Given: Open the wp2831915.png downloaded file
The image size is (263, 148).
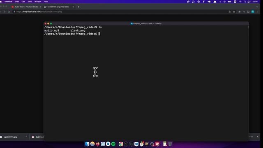Looking at the screenshot, I should coord(10,137).
